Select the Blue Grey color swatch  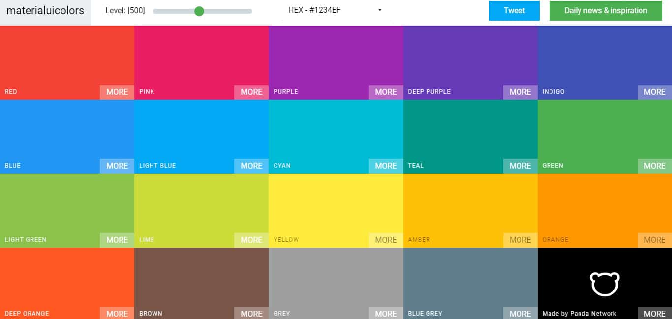tap(470, 283)
